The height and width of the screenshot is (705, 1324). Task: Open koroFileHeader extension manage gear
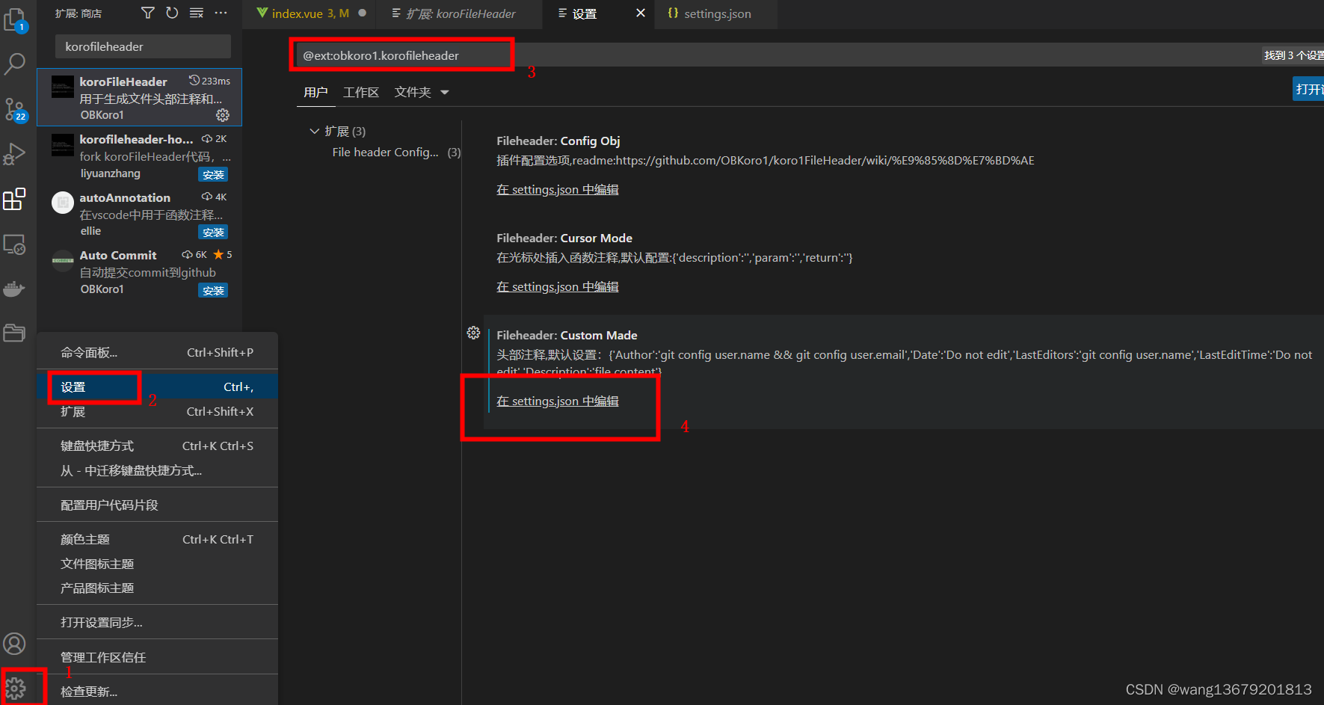223,115
